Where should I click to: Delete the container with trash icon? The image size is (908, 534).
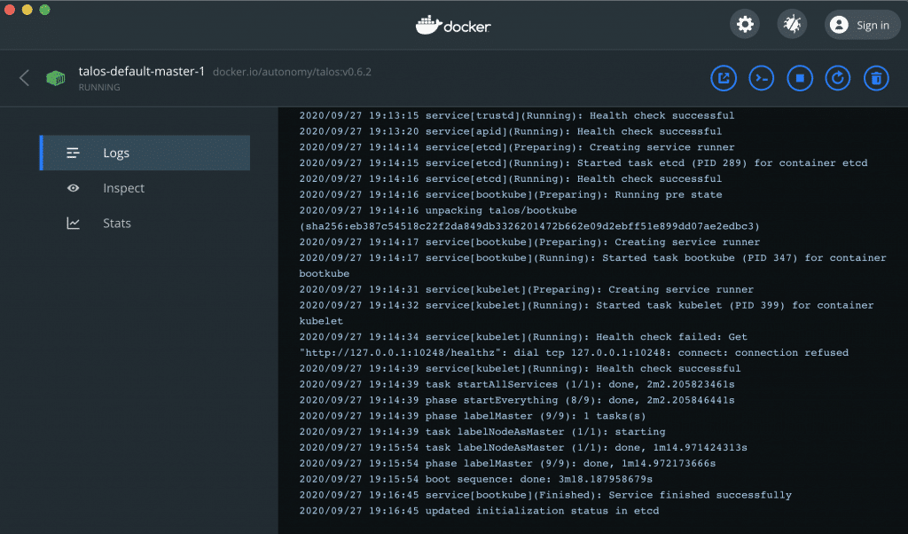click(x=876, y=78)
